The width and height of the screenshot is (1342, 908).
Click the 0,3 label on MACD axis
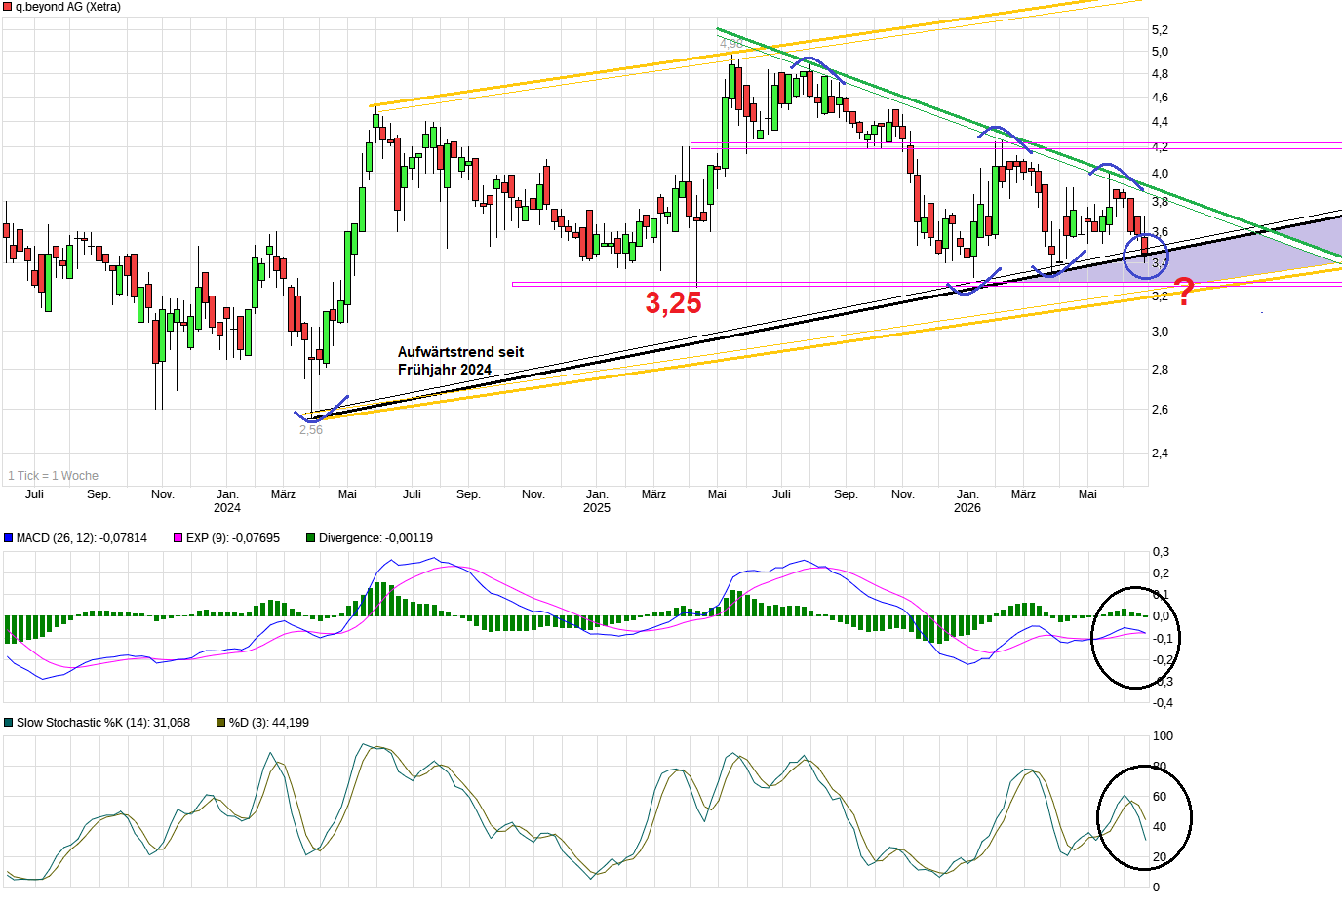coord(1162,552)
